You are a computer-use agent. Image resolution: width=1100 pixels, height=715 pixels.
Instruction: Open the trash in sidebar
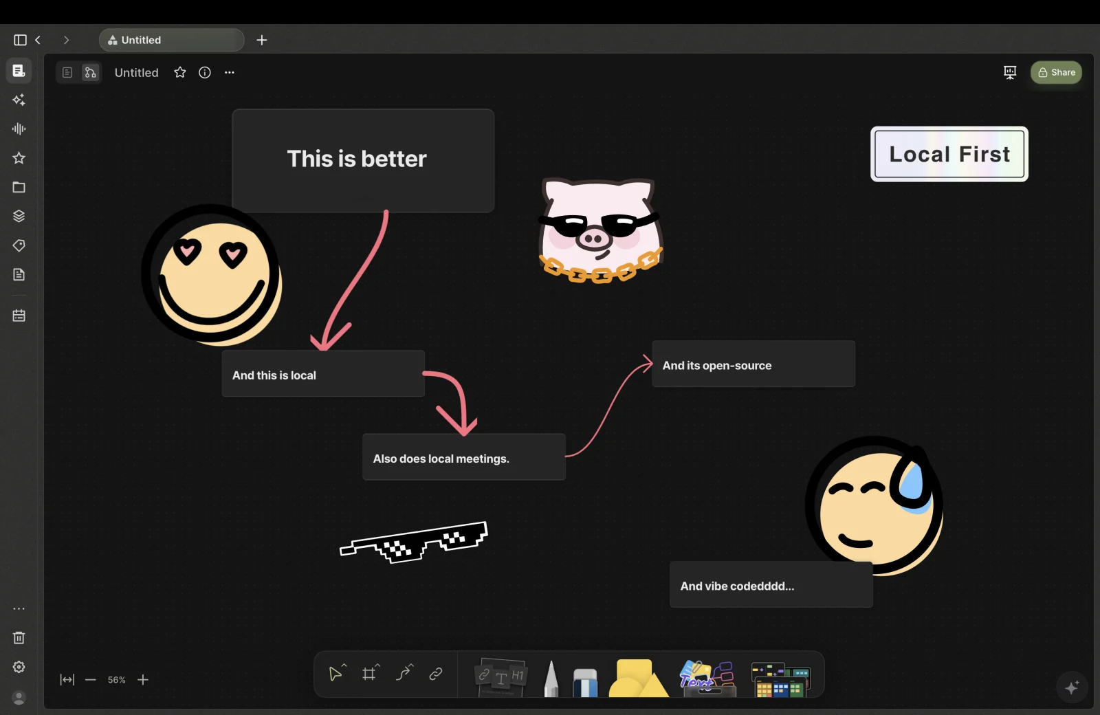click(19, 638)
